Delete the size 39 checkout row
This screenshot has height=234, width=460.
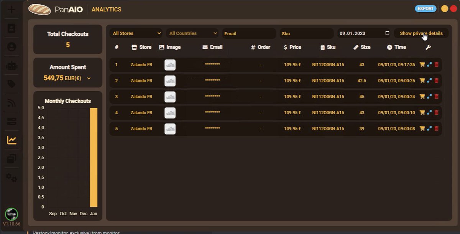click(x=437, y=129)
